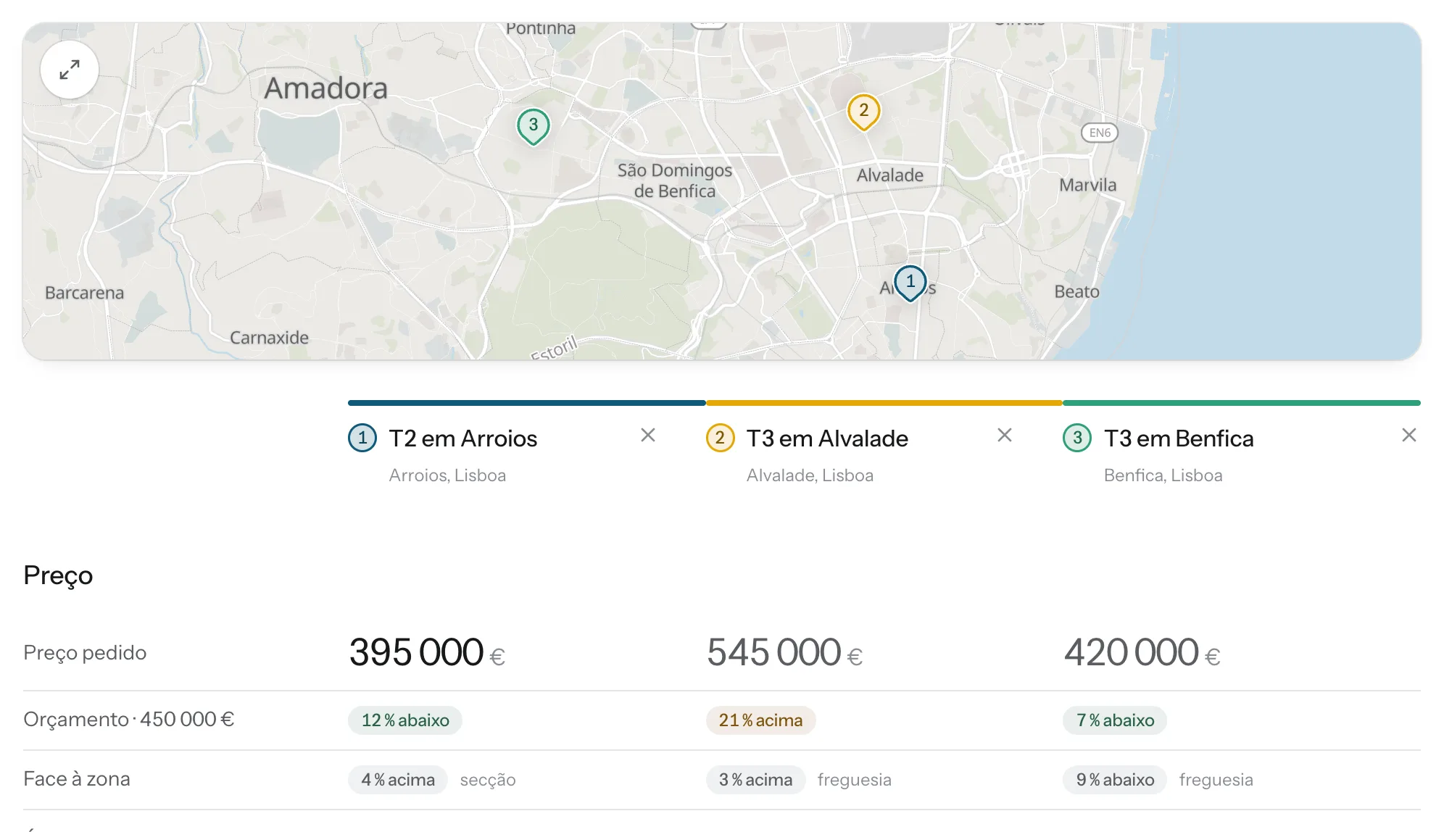This screenshot has height=832, width=1444.
Task: Click the Face à zona row label
Action: [x=77, y=779]
